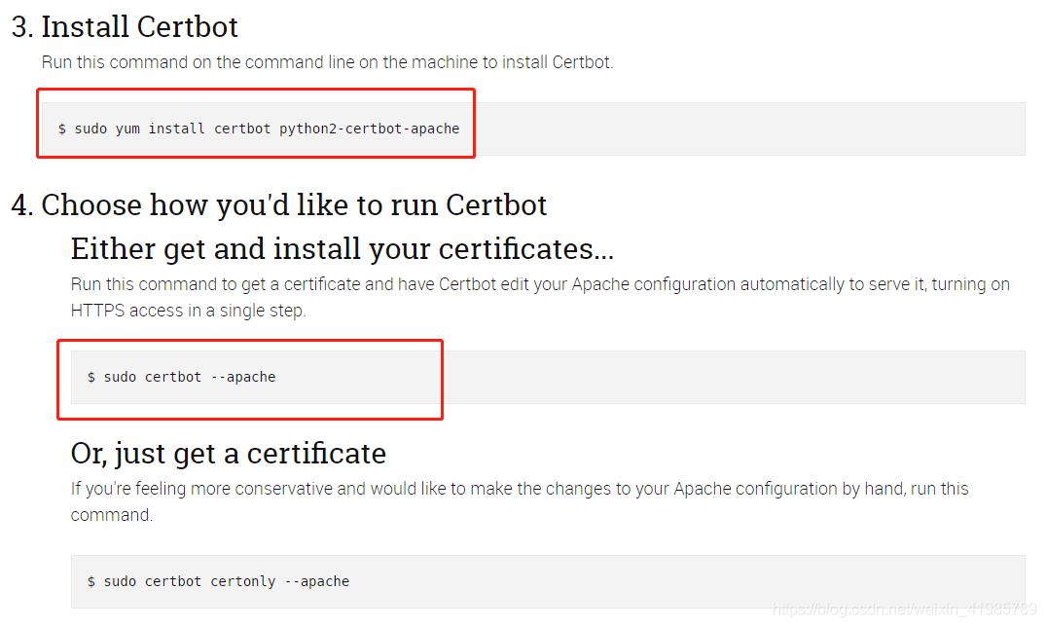Click the dollar prompt before certbot certonly
The width and height of the screenshot is (1046, 627).
pyautogui.click(x=91, y=581)
